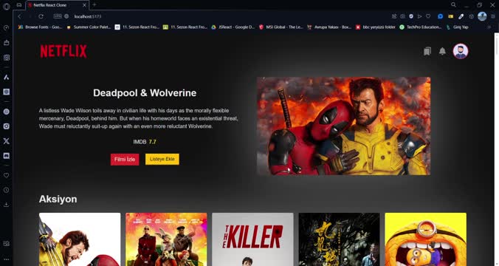Open the shopping bag sidebar icon
This screenshot has width=499, height=266.
(6, 43)
